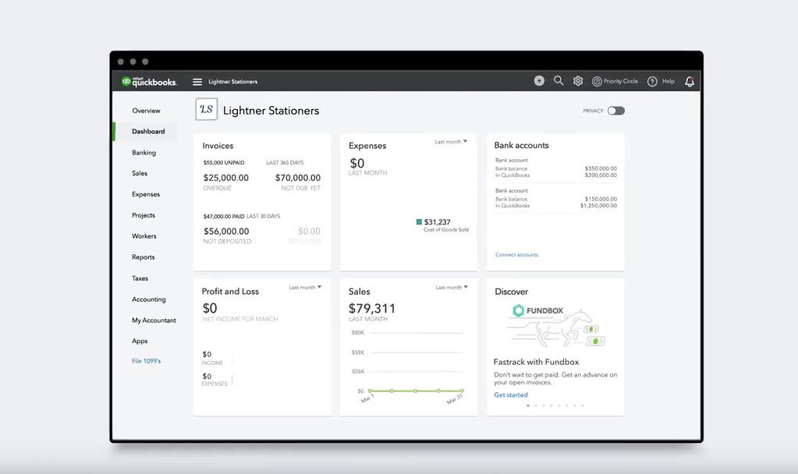Image resolution: width=798 pixels, height=474 pixels.
Task: Open the hamburger navigation menu icon
Action: click(197, 81)
